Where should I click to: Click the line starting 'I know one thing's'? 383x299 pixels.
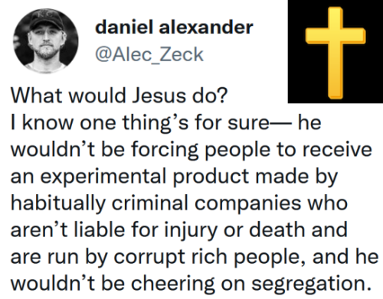pyautogui.click(x=166, y=122)
